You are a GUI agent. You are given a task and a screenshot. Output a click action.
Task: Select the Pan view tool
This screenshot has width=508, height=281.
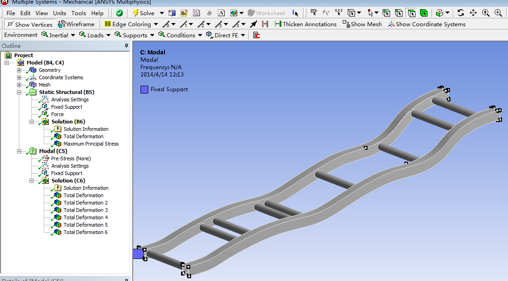coord(473,13)
